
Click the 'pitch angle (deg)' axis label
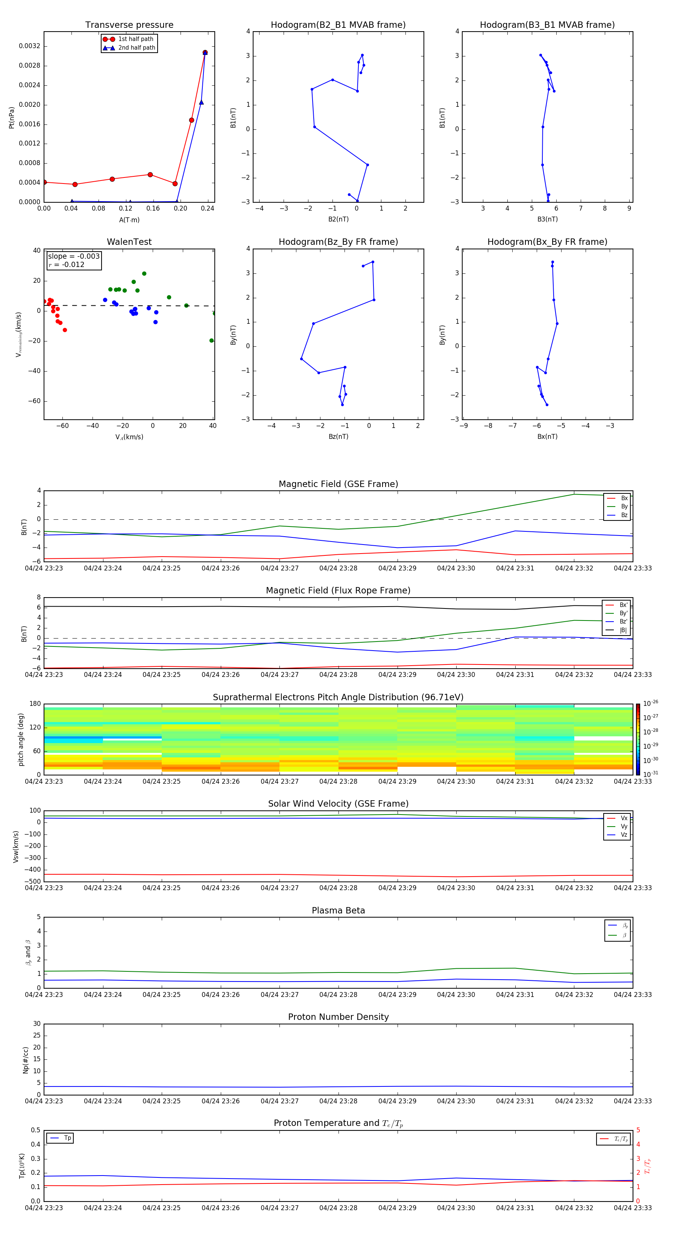21,739
